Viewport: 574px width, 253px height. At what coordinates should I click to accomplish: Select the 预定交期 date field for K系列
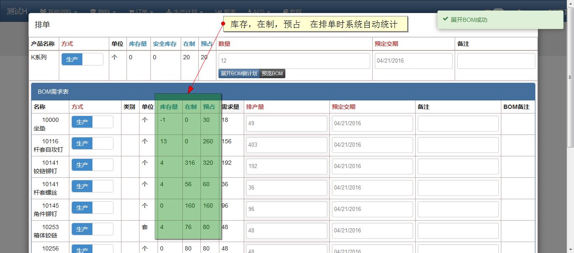(x=413, y=61)
